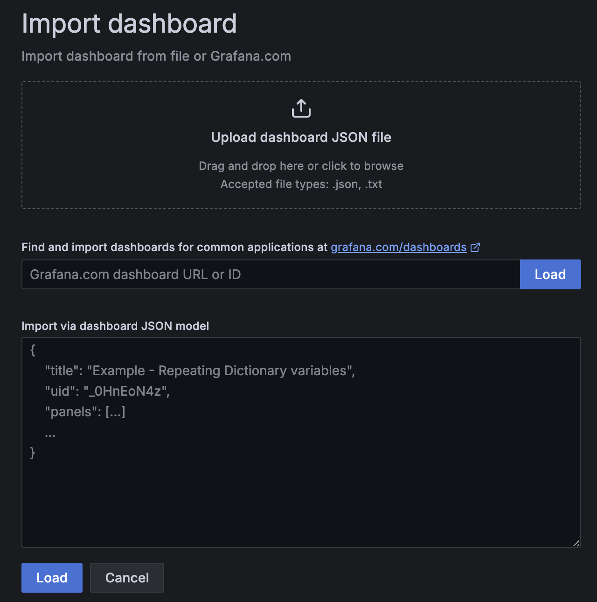Open the grafana.com/dashboards link
Screen dimensions: 597x602
[x=399, y=247]
